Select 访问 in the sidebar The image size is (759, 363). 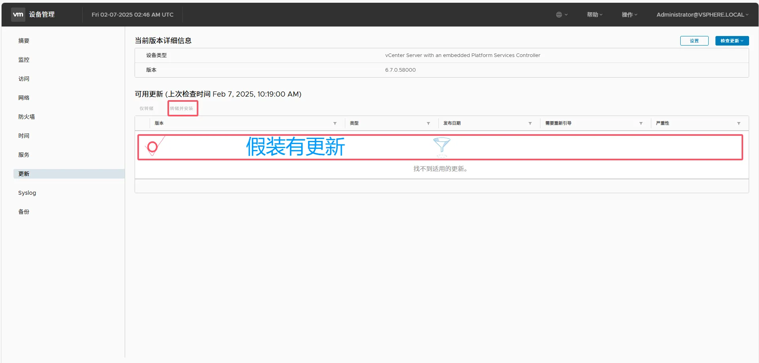24,79
